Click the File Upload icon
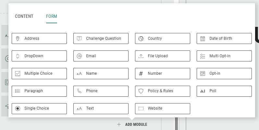The width and height of the screenshot is (259, 130). pos(141,56)
